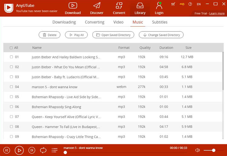Click the playback progress slider handle

click(x=65, y=152)
